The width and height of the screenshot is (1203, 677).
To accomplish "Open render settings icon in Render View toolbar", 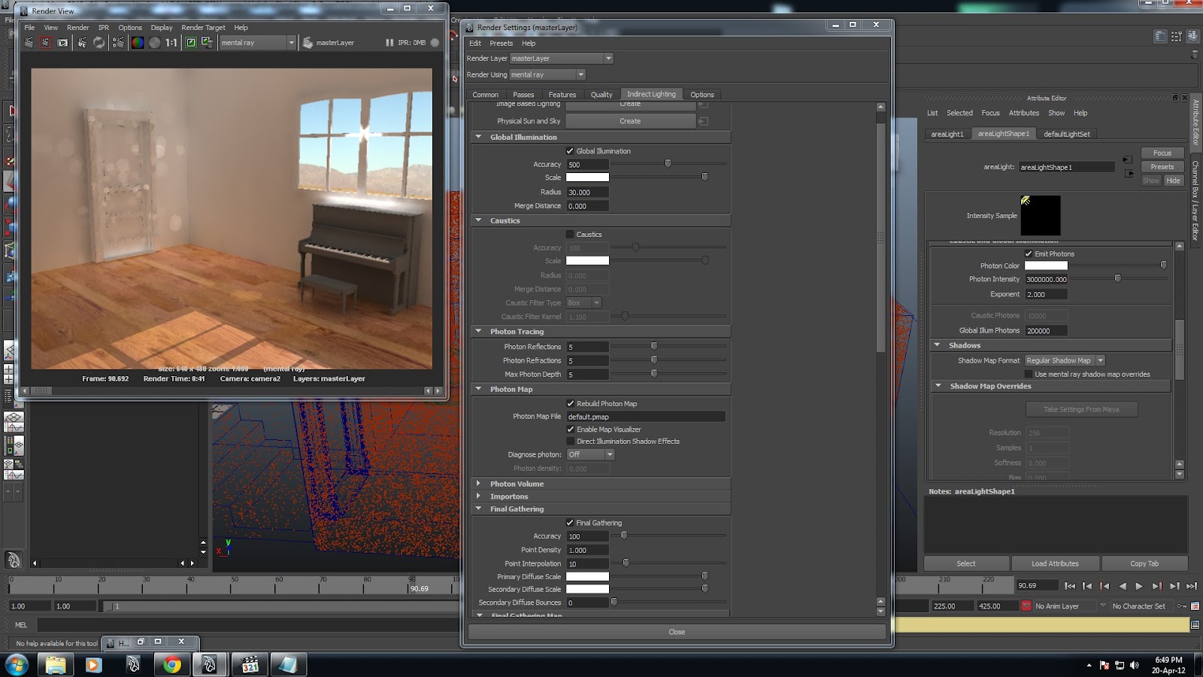I will 118,43.
